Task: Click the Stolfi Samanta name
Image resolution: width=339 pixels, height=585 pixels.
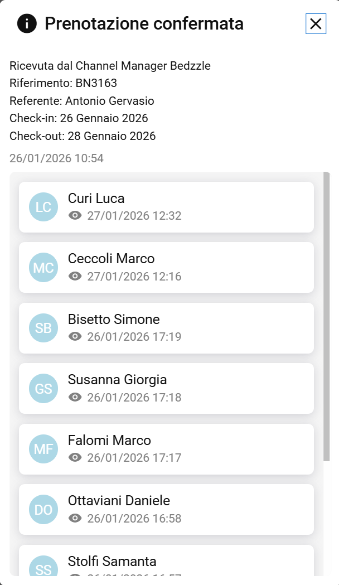Action: 112,561
